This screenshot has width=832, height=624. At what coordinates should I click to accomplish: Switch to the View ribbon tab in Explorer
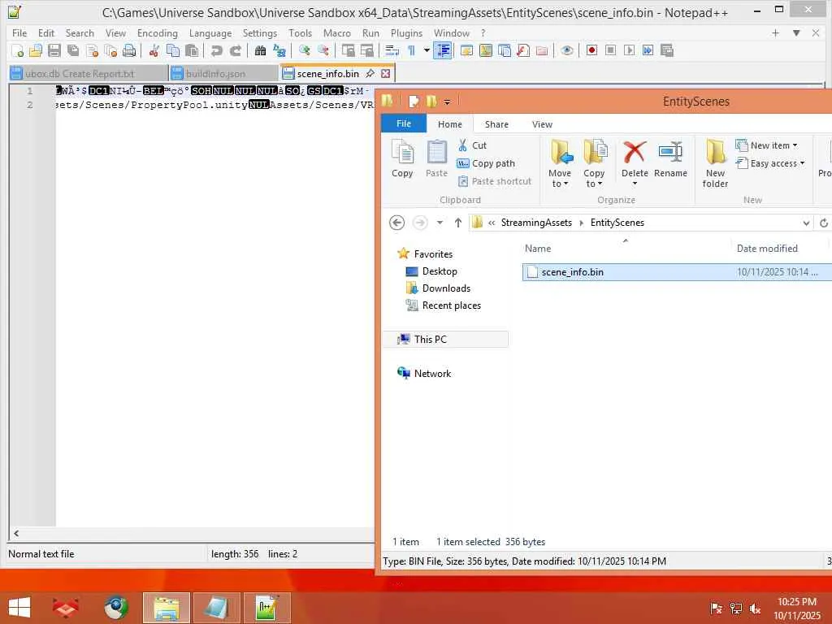click(542, 124)
